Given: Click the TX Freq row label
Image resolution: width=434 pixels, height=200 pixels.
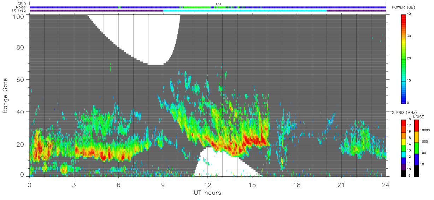Looking at the screenshot, I should [x=18, y=11].
